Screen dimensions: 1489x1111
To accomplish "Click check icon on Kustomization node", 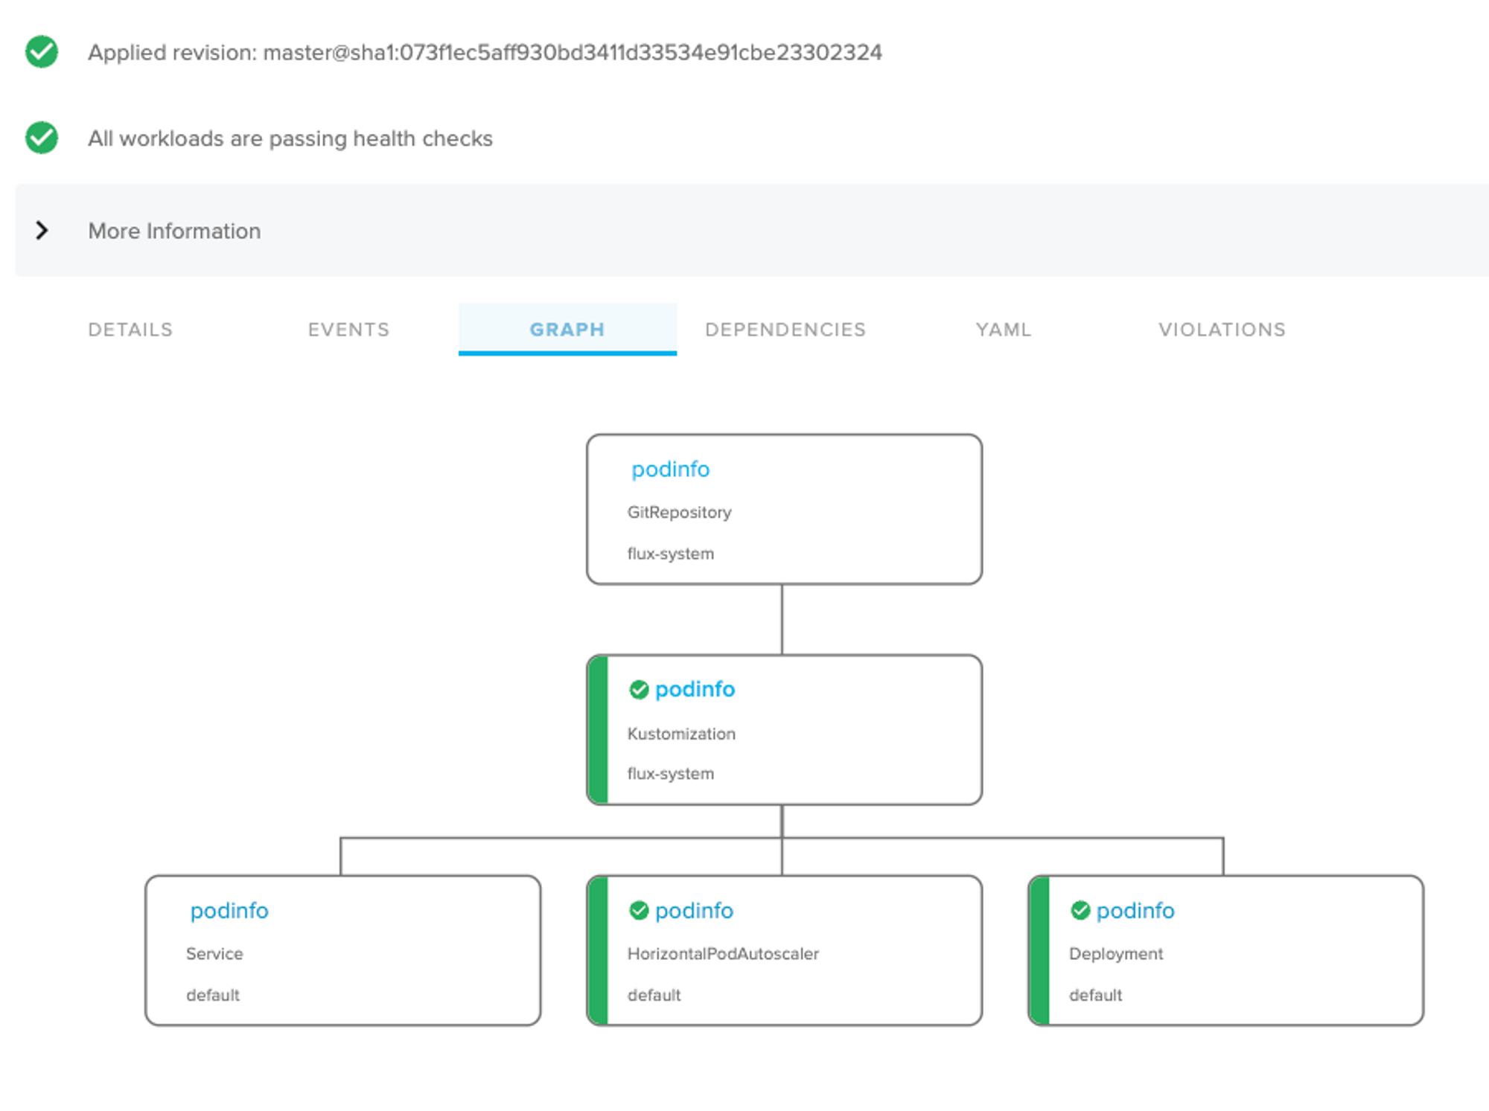I will pos(639,690).
